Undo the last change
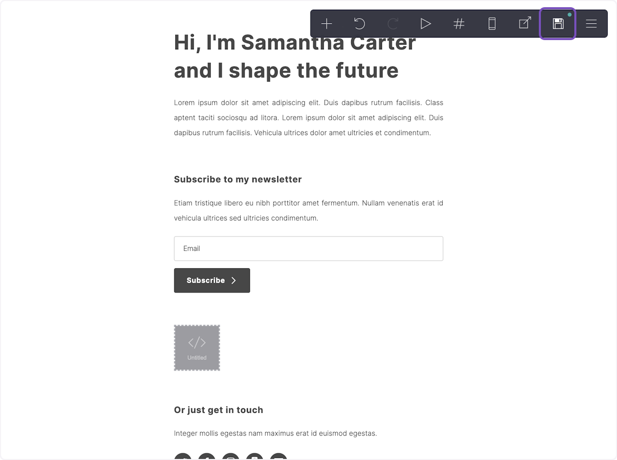Viewport: 617px width, 460px height. click(359, 24)
